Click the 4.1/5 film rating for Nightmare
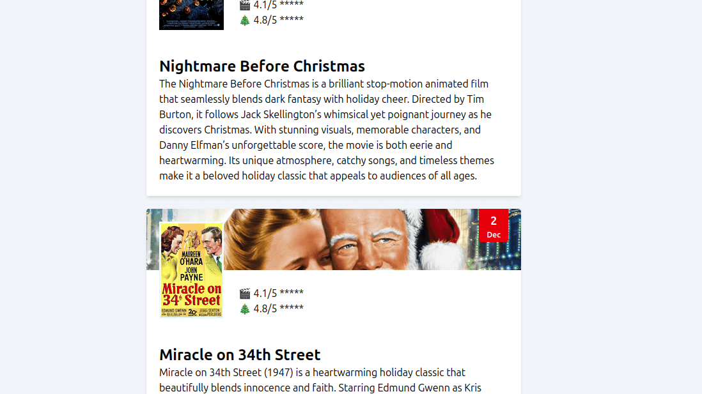Image resolution: width=702 pixels, height=394 pixels. pyautogui.click(x=265, y=4)
